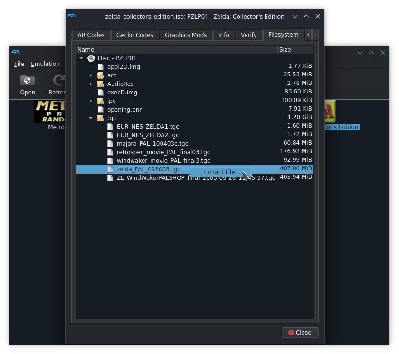Open the Info tab
399x354 pixels.
click(224, 35)
